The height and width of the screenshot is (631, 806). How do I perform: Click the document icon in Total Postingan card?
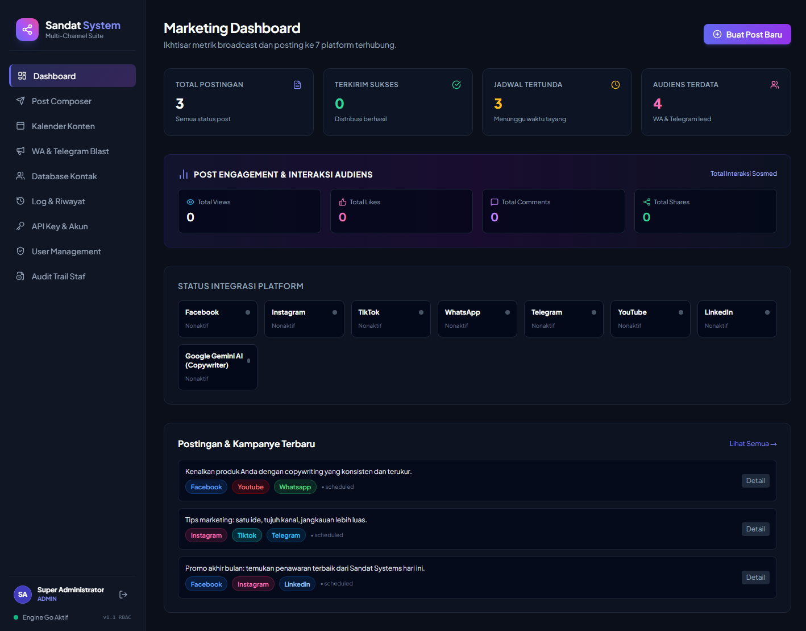297,85
